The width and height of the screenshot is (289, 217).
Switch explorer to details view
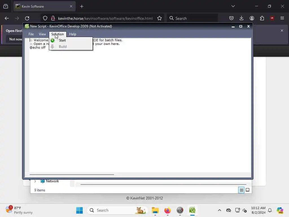coord(241,190)
